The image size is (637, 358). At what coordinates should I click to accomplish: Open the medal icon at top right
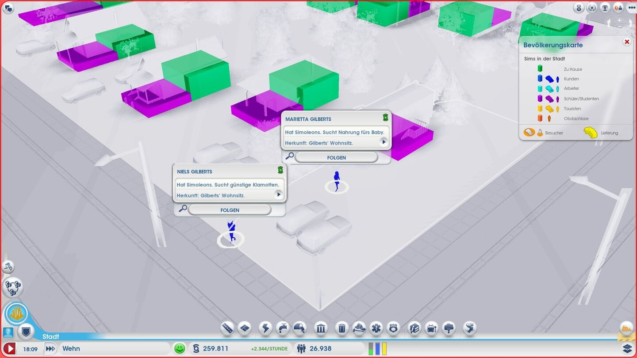[x=579, y=8]
